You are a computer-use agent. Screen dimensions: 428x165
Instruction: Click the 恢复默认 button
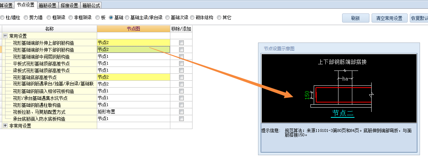click(x=419, y=18)
